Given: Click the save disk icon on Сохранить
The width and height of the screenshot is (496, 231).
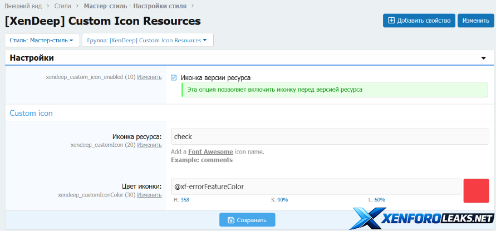Looking at the screenshot, I should click(x=230, y=220).
